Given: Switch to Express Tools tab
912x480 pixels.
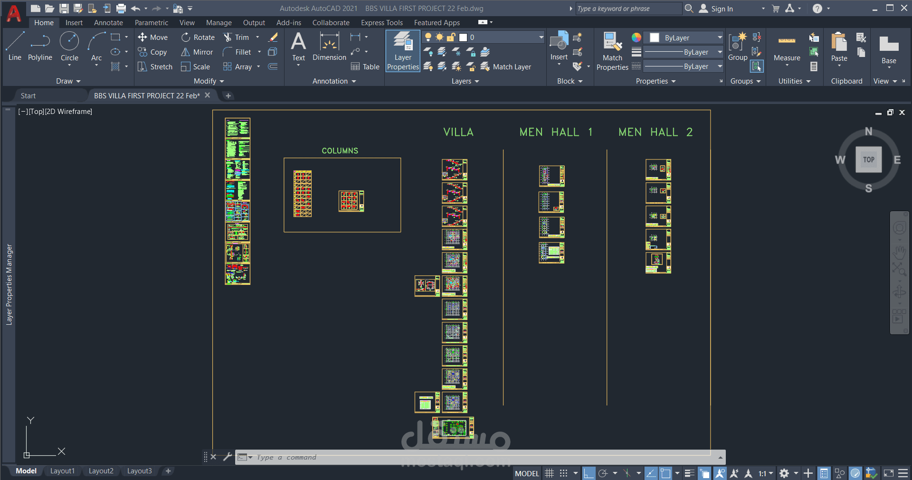Looking at the screenshot, I should pyautogui.click(x=381, y=22).
